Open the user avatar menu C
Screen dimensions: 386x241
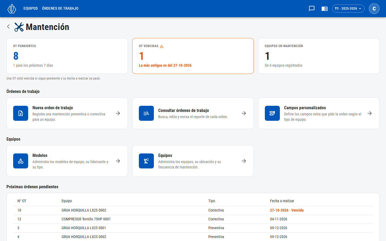point(374,9)
